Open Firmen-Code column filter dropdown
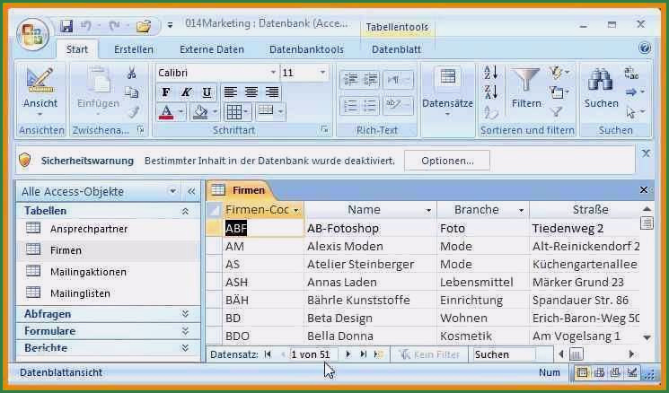Image resolution: width=669 pixels, height=393 pixels. (295, 210)
